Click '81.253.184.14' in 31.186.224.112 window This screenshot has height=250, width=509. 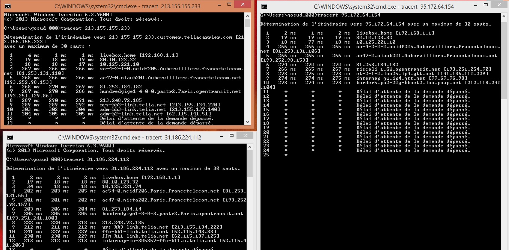coord(122,209)
